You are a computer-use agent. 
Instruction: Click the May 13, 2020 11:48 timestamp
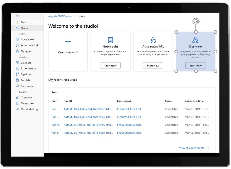[198, 133]
